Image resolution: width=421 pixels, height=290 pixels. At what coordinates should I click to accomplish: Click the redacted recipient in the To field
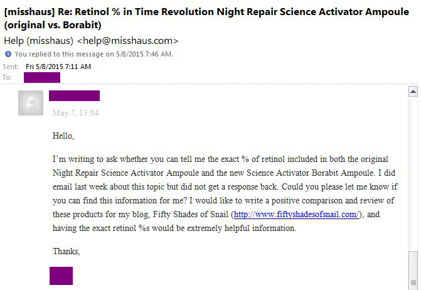(x=41, y=77)
